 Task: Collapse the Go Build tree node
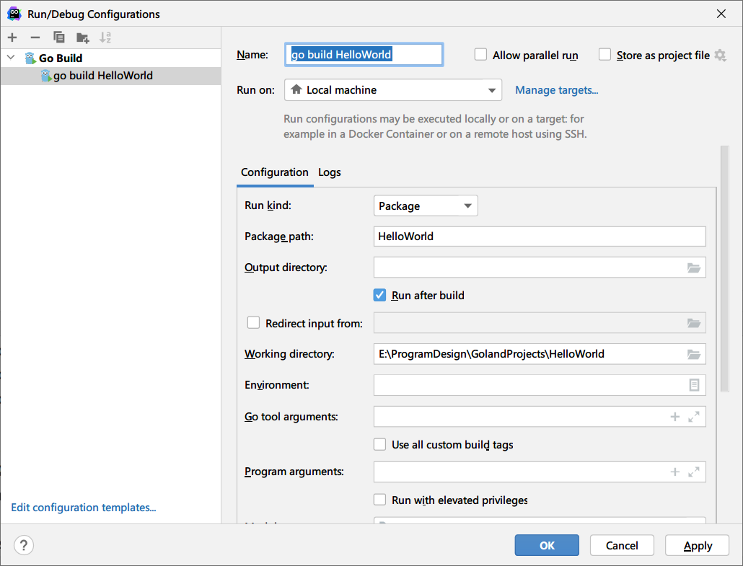(11, 58)
